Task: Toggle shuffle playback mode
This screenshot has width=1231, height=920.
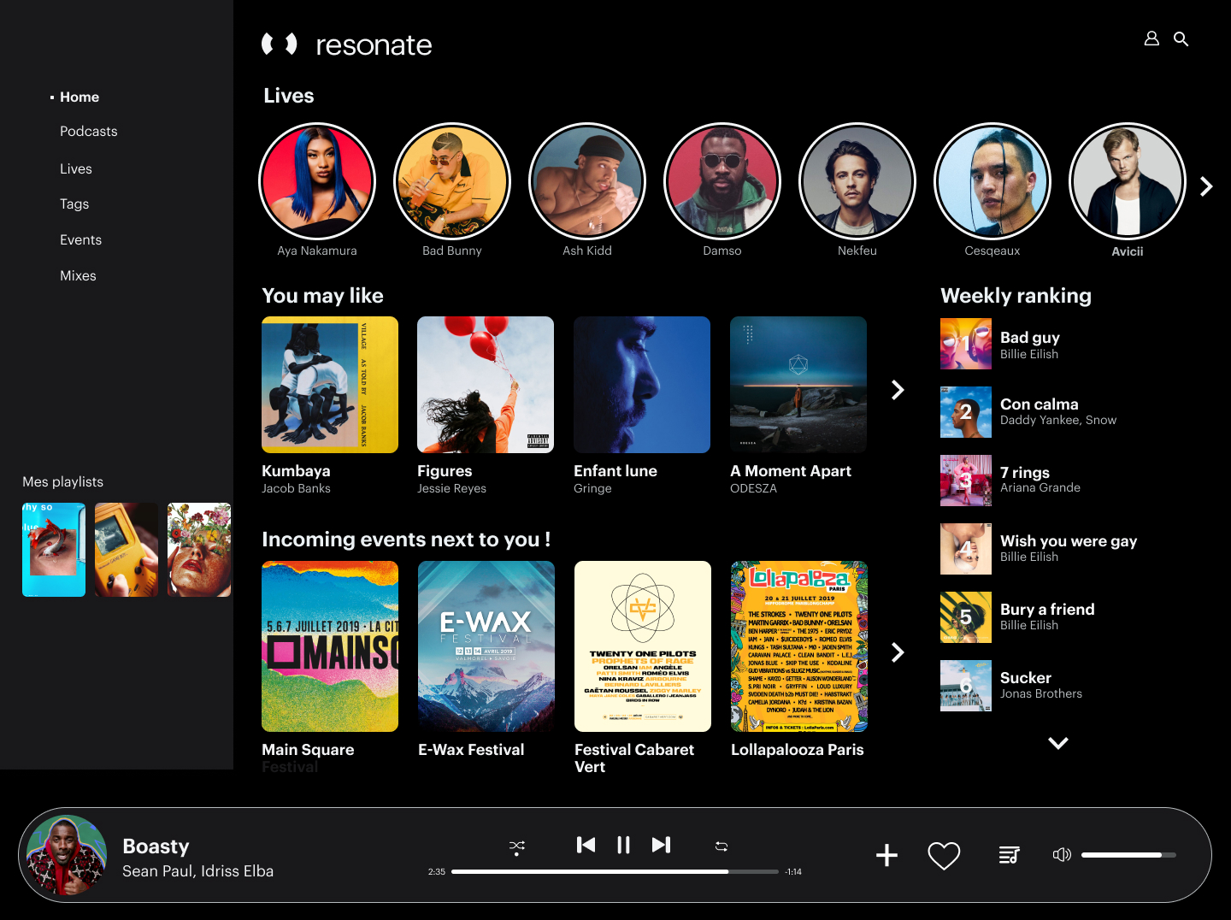Action: tap(517, 846)
